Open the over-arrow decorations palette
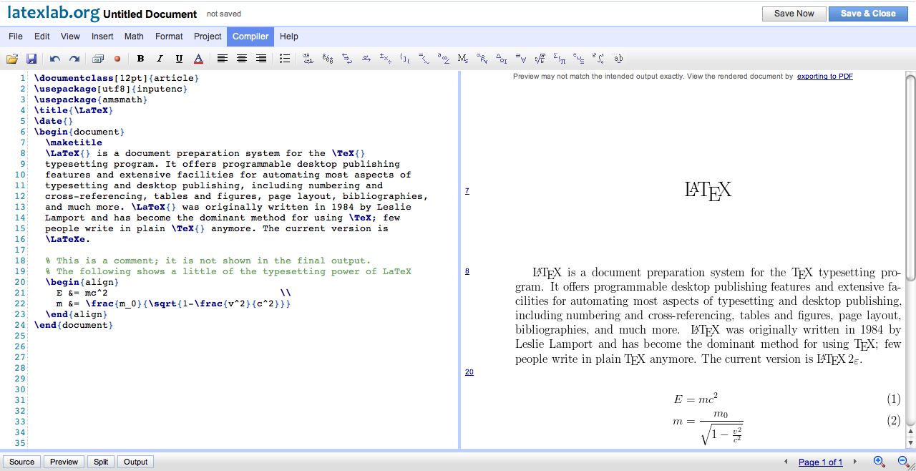916x471 pixels. click(x=366, y=59)
